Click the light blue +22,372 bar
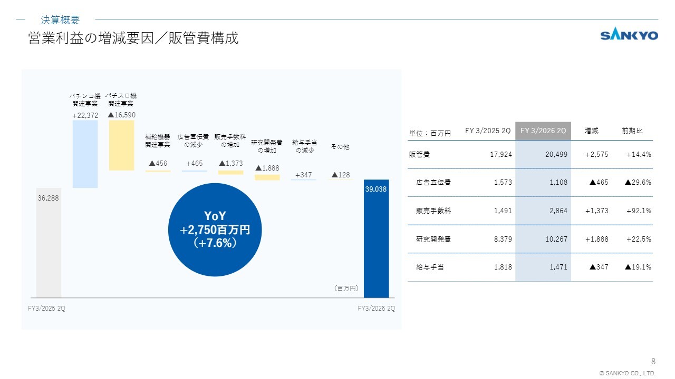The height and width of the screenshot is (379, 675). 85,154
